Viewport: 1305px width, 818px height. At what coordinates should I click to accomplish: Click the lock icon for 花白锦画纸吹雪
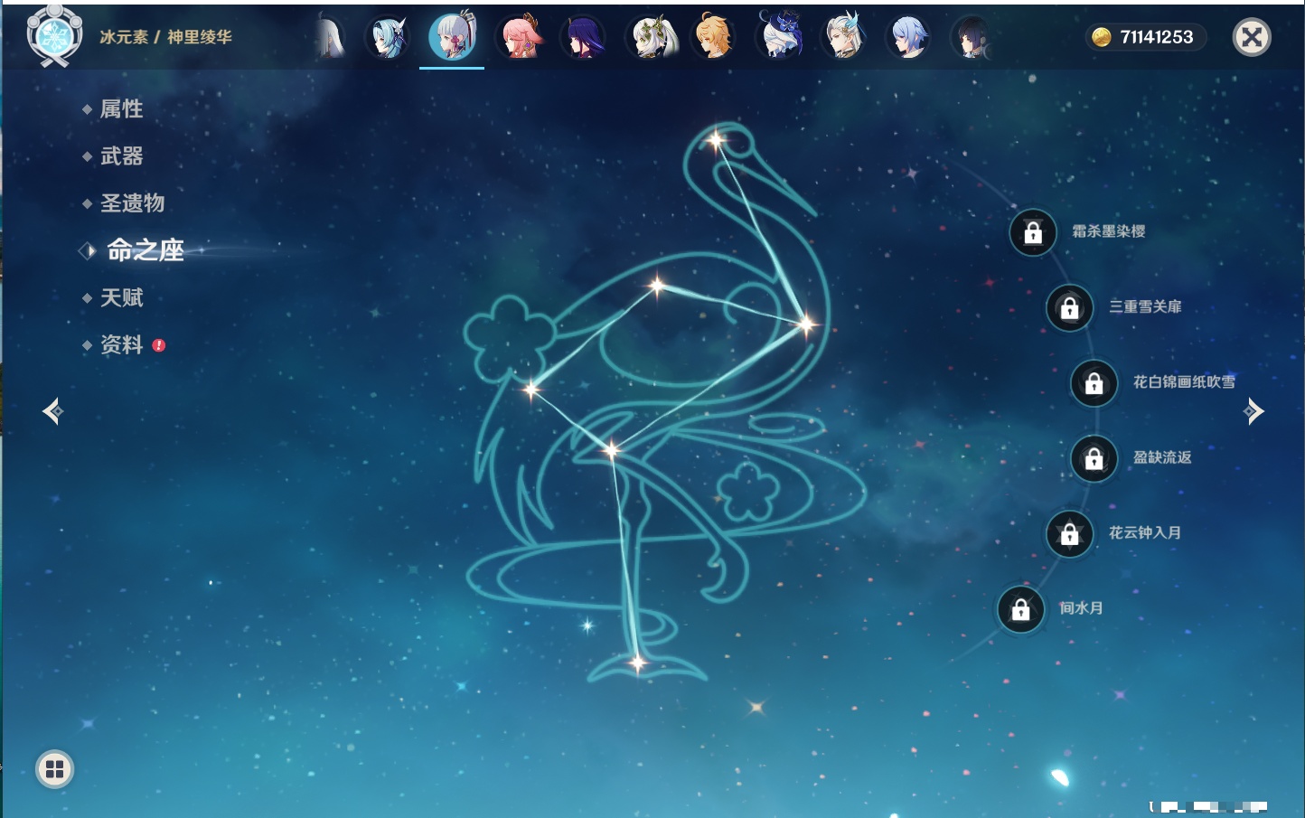tap(1094, 383)
